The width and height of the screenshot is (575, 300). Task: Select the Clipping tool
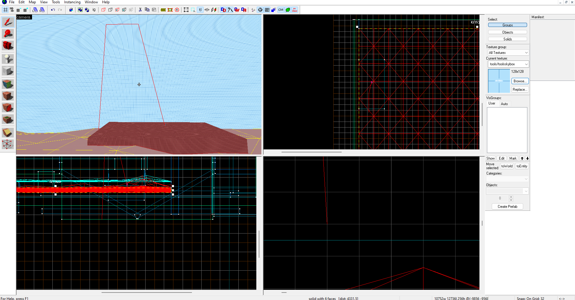[8, 132]
